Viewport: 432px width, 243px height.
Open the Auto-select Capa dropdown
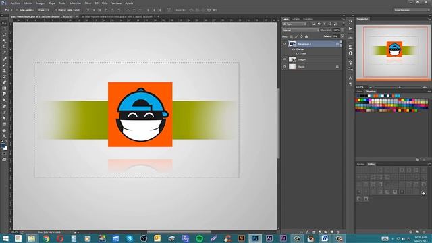pos(43,10)
